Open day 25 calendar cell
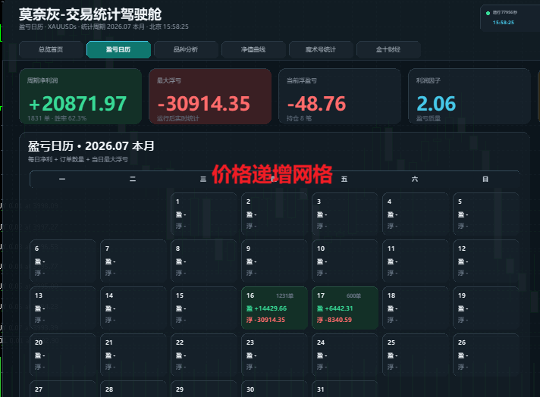Screen dimensions: 540x397 point(416,355)
